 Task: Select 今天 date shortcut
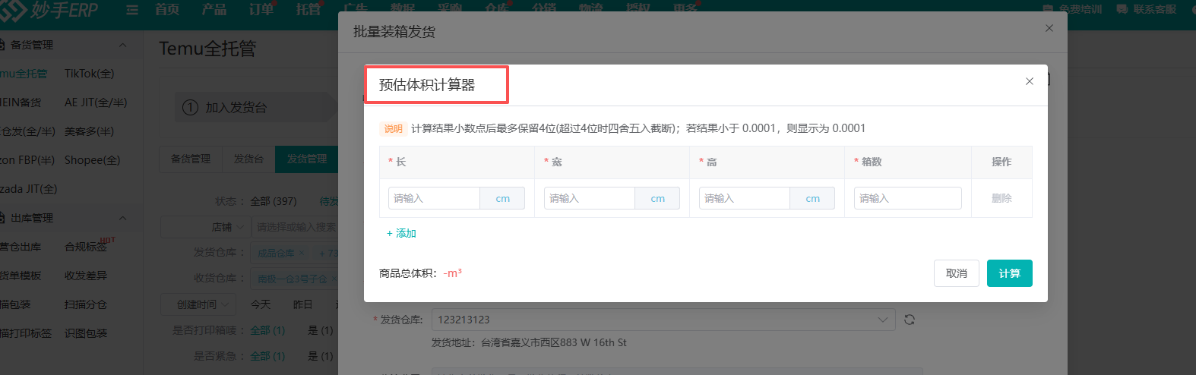click(x=261, y=304)
